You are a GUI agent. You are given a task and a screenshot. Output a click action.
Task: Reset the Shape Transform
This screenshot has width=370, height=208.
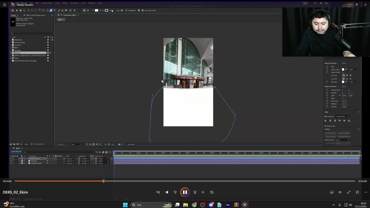(x=344, y=86)
